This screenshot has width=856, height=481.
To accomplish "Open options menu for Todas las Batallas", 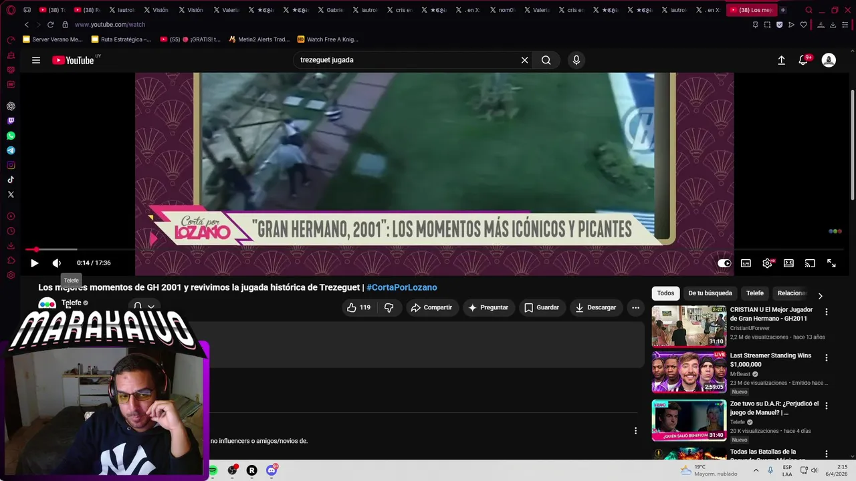I will [827, 454].
